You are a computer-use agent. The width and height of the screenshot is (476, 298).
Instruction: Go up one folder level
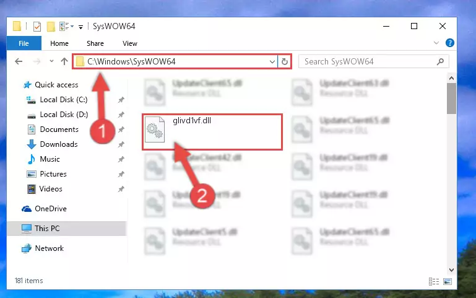point(64,62)
